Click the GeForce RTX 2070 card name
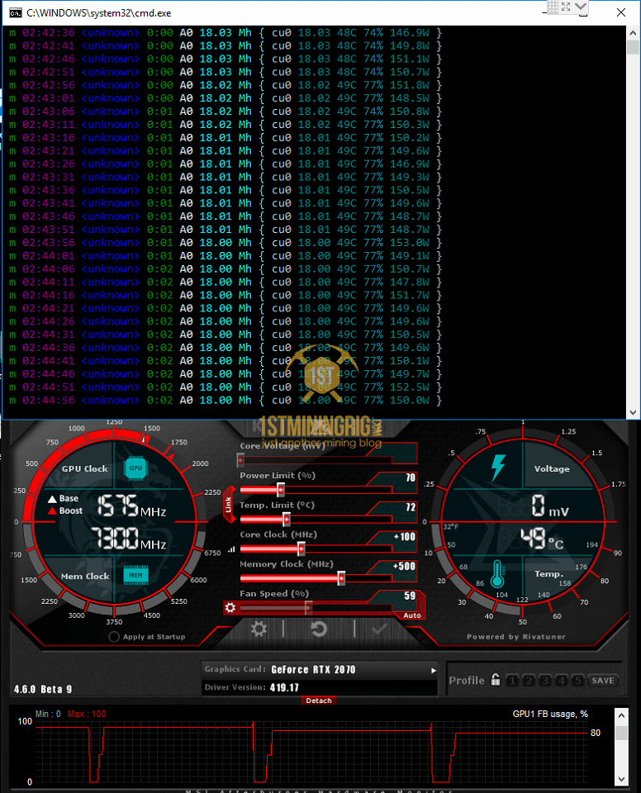 coord(313,670)
